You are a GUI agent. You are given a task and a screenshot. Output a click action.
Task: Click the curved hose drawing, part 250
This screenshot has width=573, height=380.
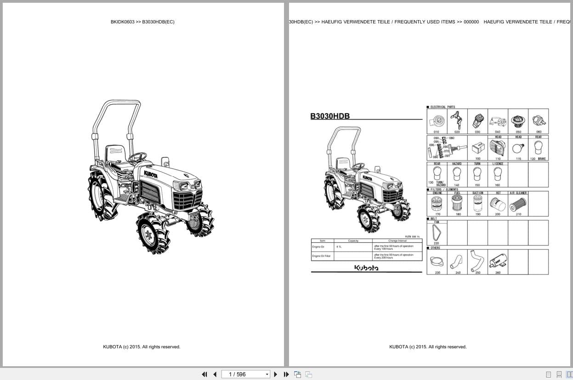pyautogui.click(x=477, y=261)
